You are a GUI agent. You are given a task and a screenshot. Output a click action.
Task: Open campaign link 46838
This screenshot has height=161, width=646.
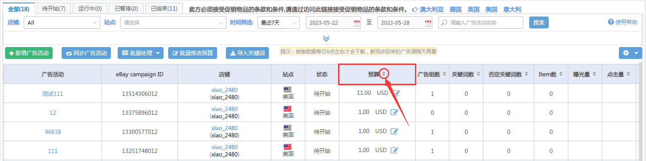coord(53,132)
